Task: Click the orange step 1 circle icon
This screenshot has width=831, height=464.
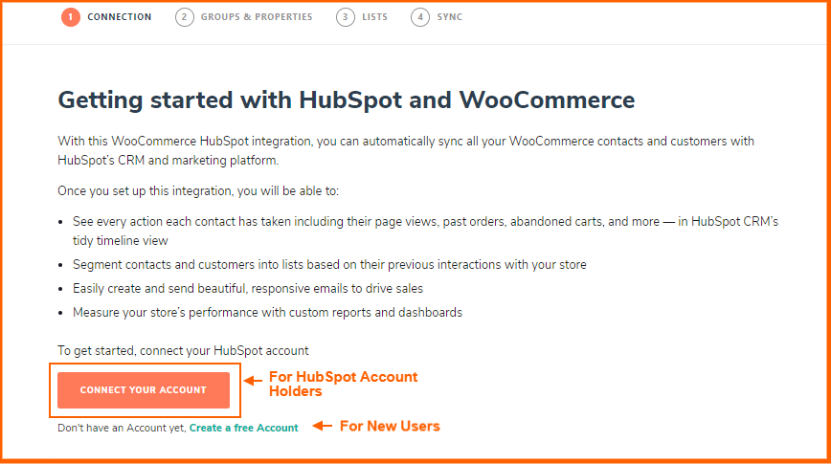Action: point(70,17)
